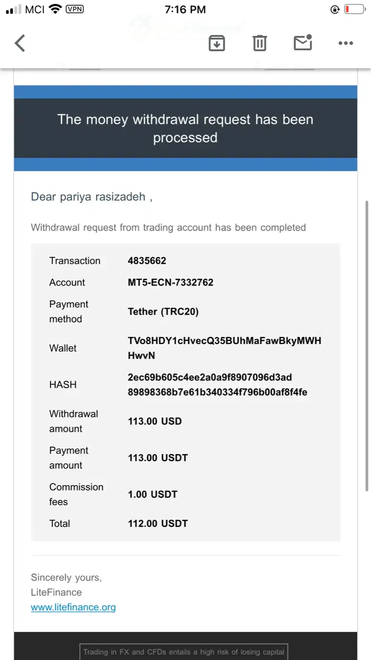Tap the FX and CFDs risk warning
This screenshot has width=371, height=660.
[x=184, y=652]
